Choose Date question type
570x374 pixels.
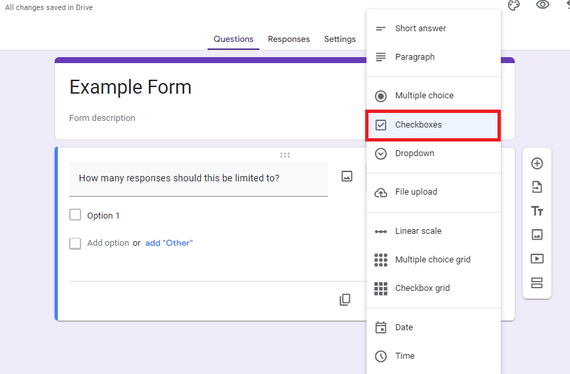433,327
